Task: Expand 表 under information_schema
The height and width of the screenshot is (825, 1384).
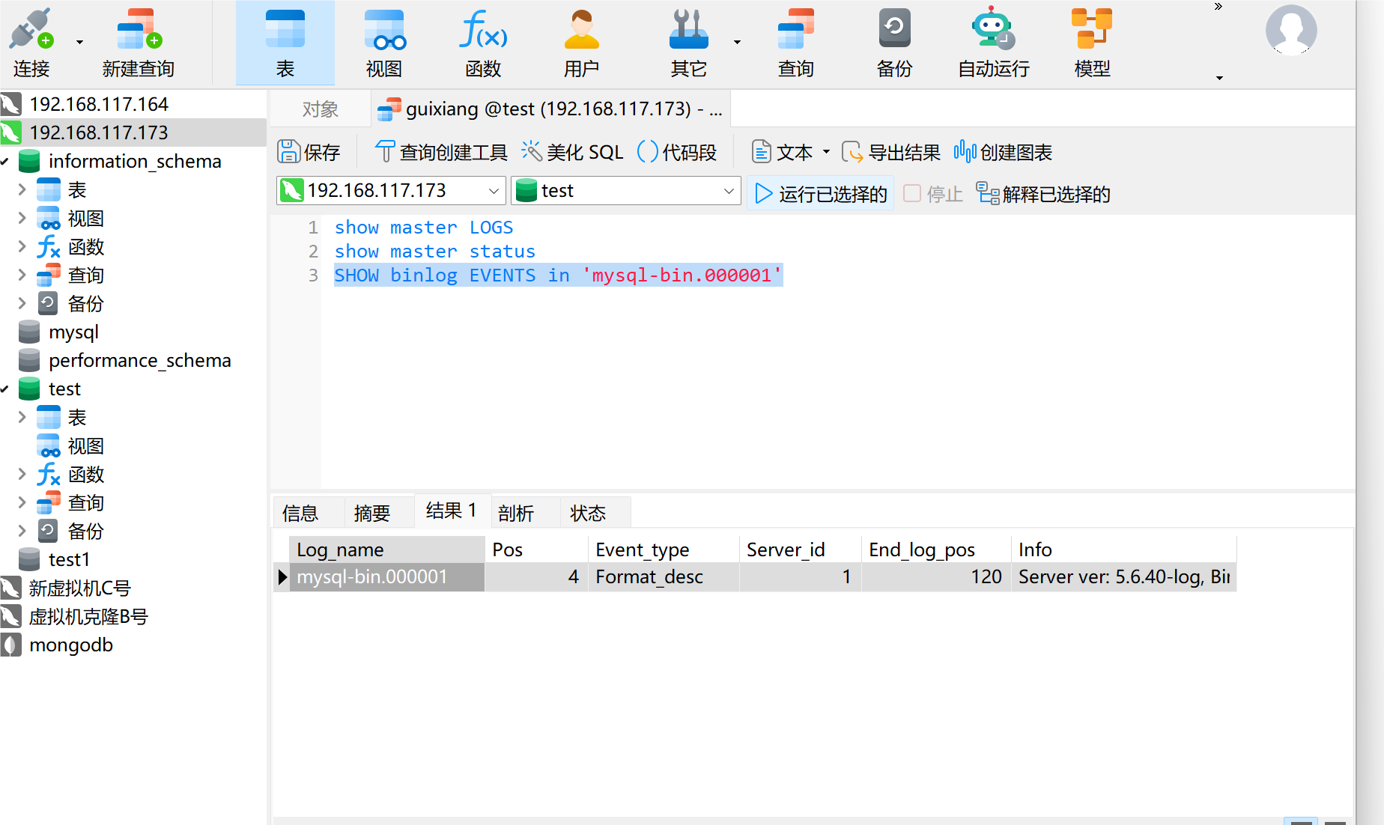Action: click(x=22, y=189)
